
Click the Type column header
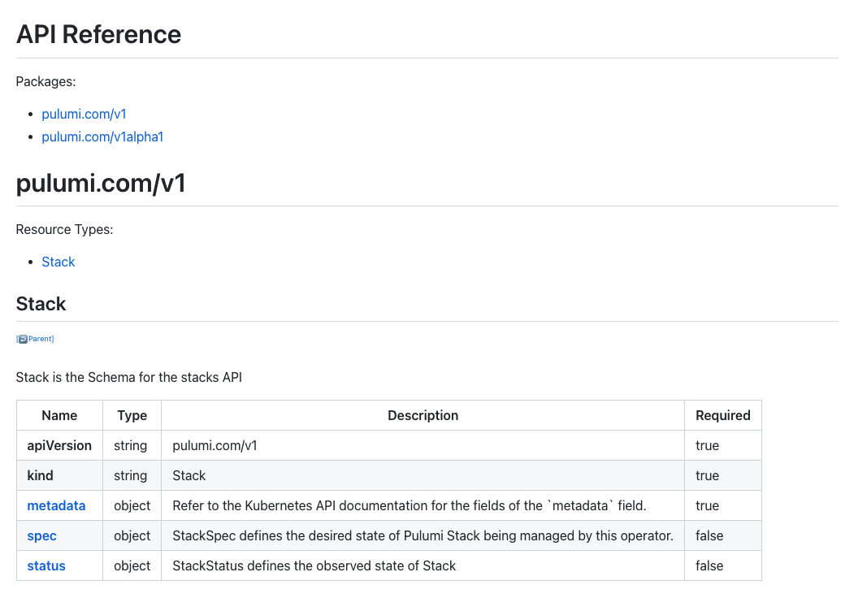[x=132, y=415]
